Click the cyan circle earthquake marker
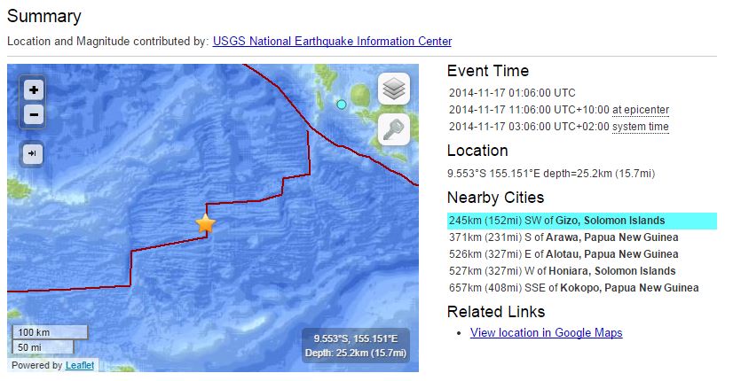 (x=342, y=105)
